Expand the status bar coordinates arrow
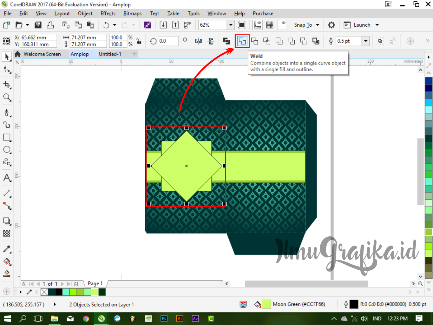Screen dimensions: 433x325 point(55,304)
